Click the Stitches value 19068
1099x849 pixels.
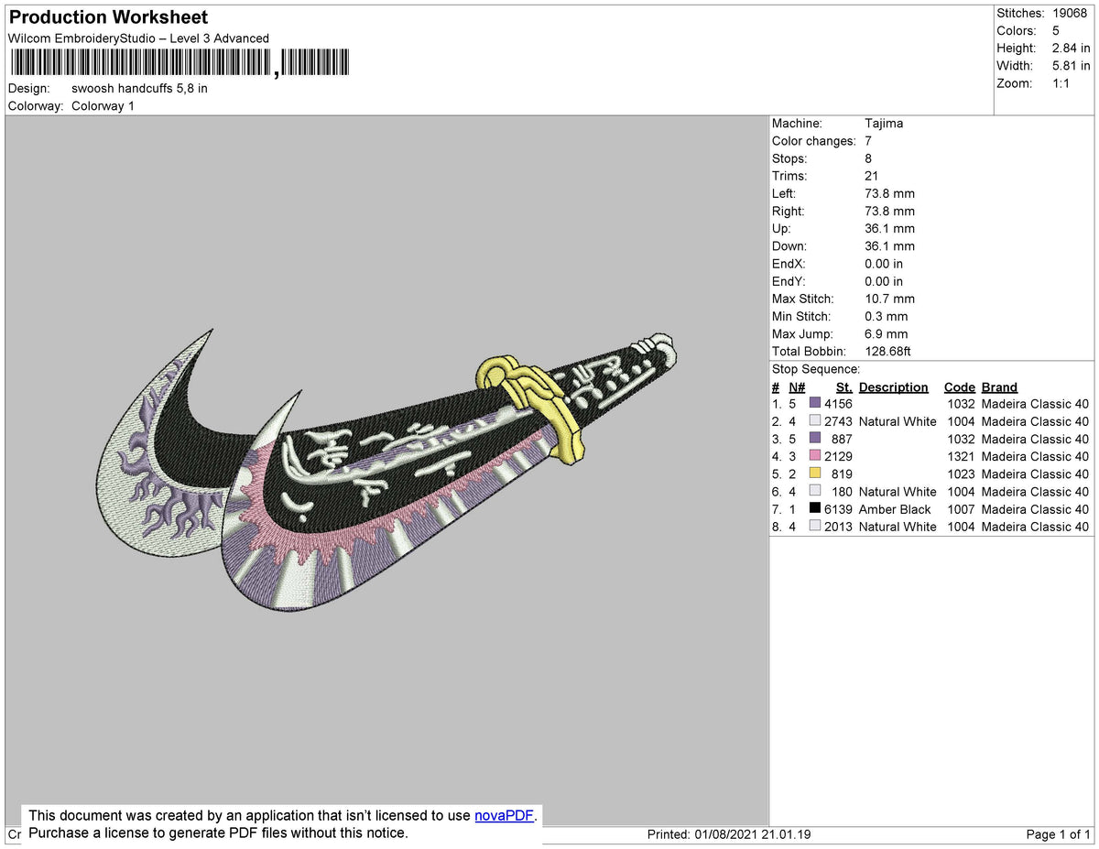pyautogui.click(x=1072, y=13)
